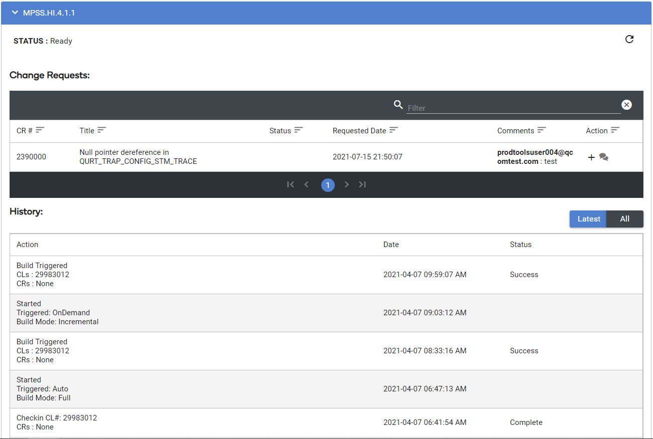Click into the Filter text field

(x=513, y=108)
